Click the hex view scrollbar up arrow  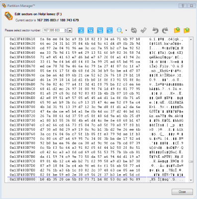tap(191, 39)
